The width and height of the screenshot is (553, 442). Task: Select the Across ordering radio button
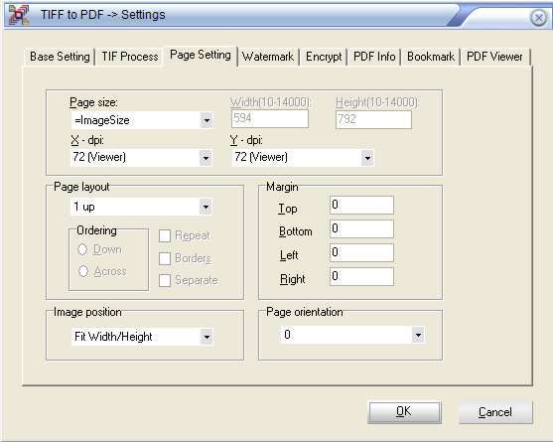click(83, 271)
